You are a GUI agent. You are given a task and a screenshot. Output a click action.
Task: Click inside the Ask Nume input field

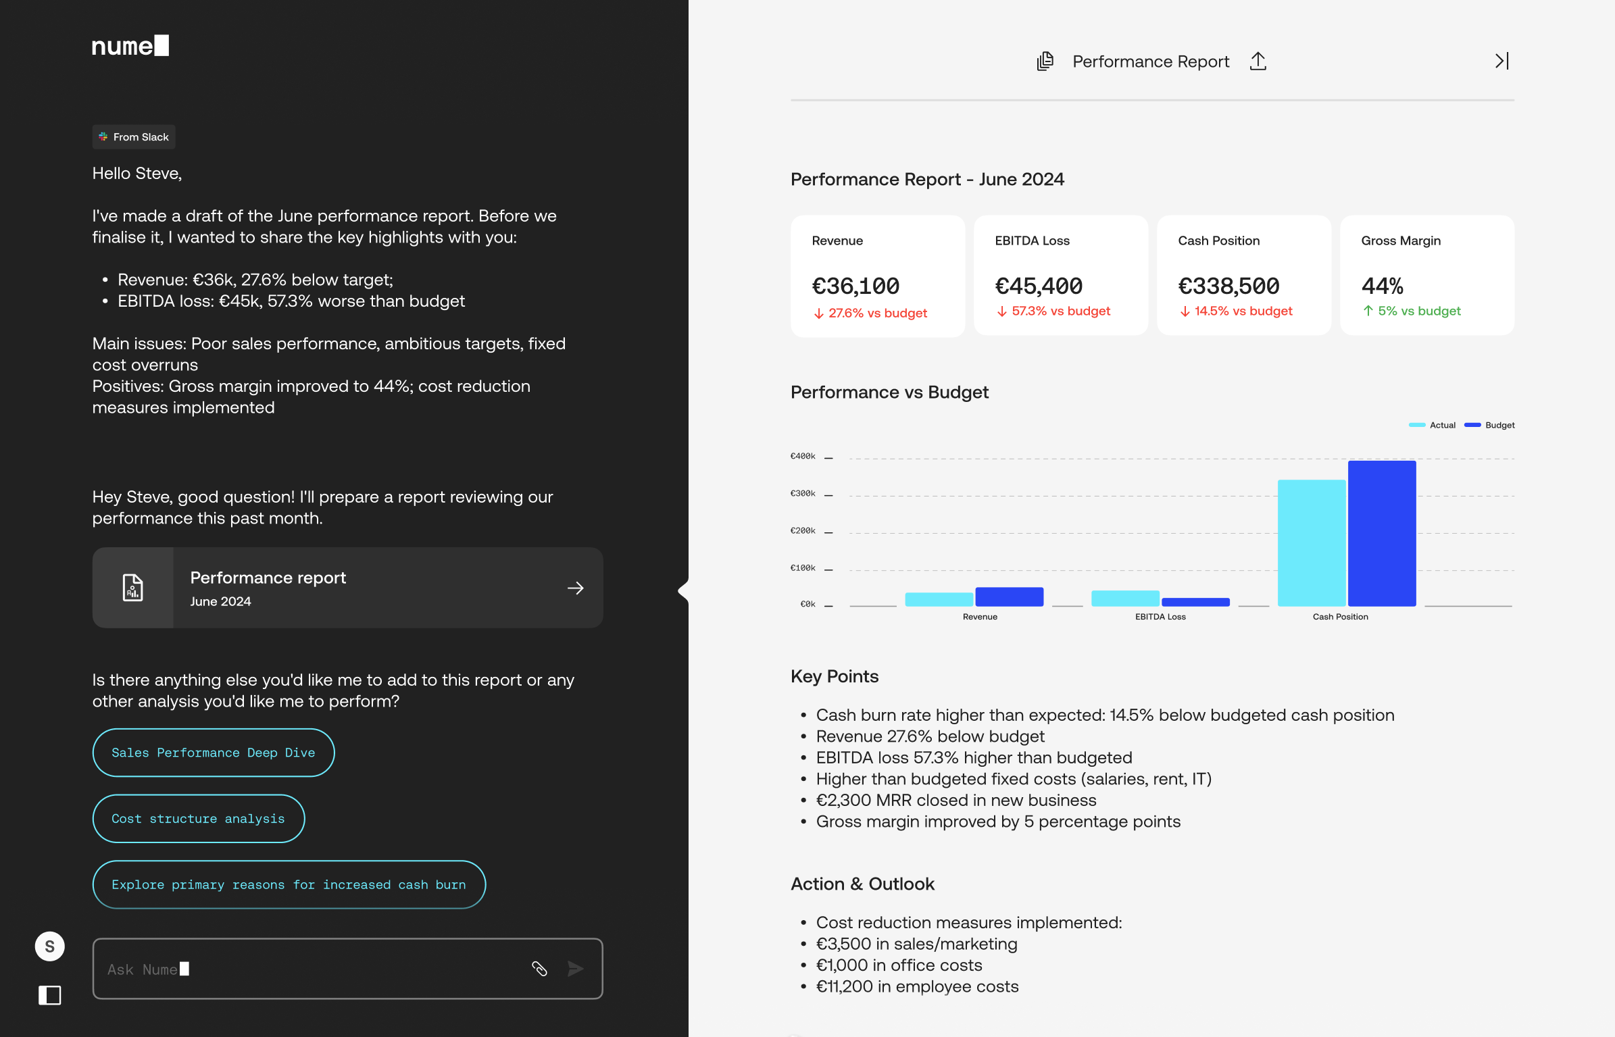point(304,969)
